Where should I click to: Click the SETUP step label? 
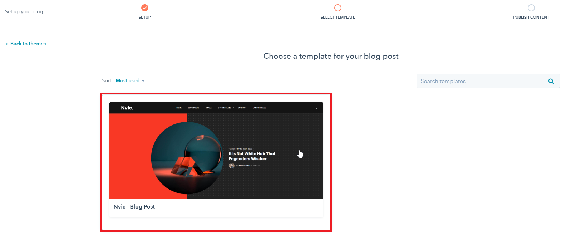point(144,17)
